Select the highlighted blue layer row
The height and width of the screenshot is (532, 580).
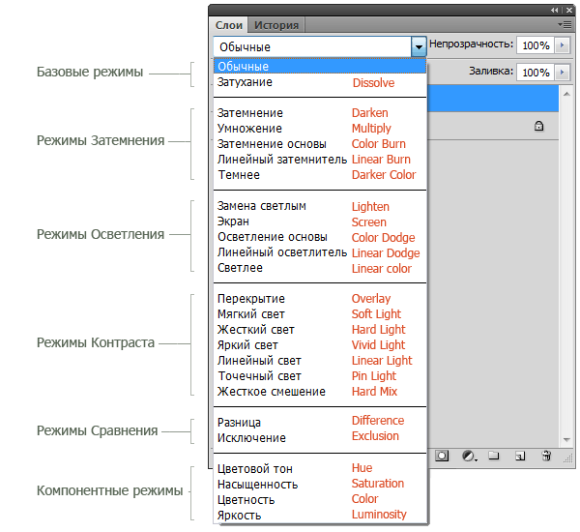click(x=493, y=99)
